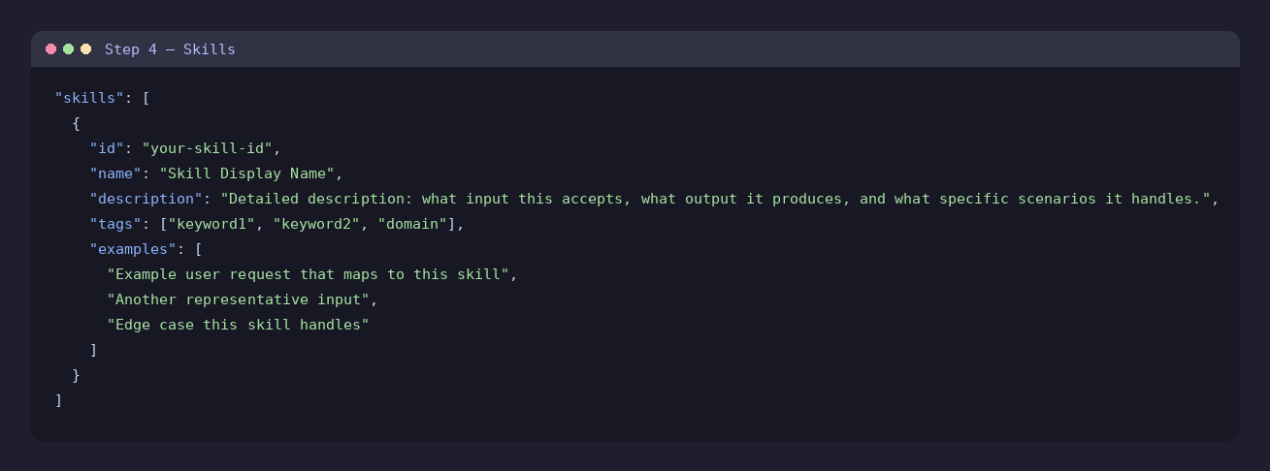Click the red window dot
This screenshot has width=1270, height=471.
(51, 49)
